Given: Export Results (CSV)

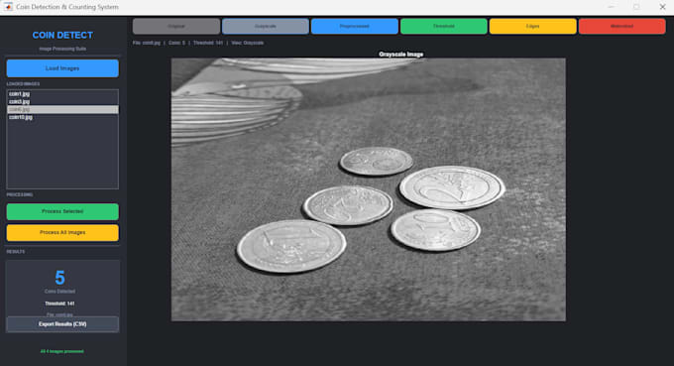Looking at the screenshot, I should pos(62,324).
